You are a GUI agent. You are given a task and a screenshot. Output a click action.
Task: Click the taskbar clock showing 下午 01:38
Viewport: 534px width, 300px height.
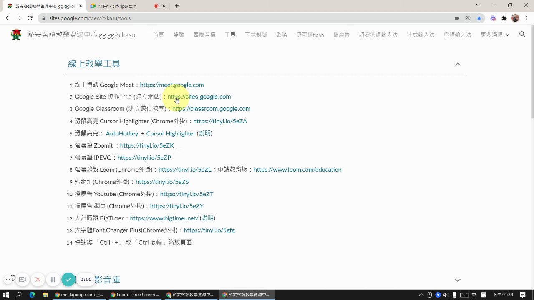tap(503, 295)
